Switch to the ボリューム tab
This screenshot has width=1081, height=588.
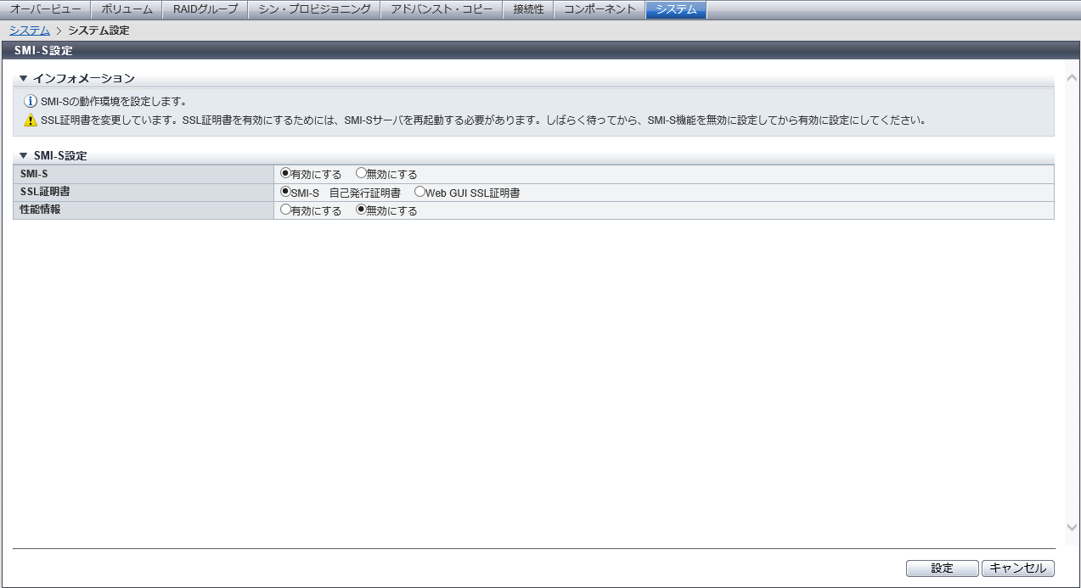(127, 9)
